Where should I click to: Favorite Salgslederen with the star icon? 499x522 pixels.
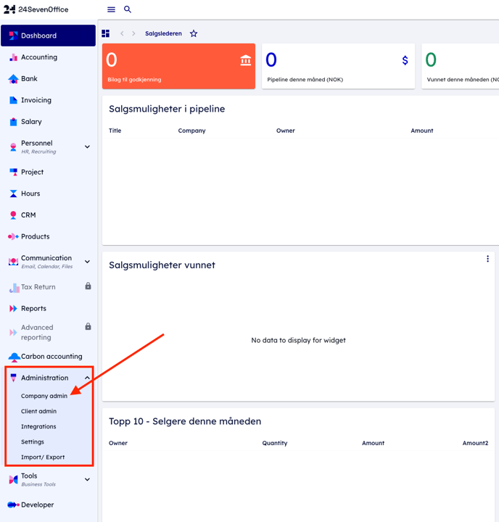[x=194, y=33]
